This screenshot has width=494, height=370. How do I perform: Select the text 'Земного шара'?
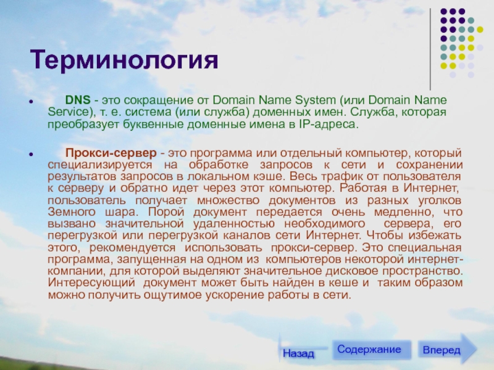(x=92, y=212)
